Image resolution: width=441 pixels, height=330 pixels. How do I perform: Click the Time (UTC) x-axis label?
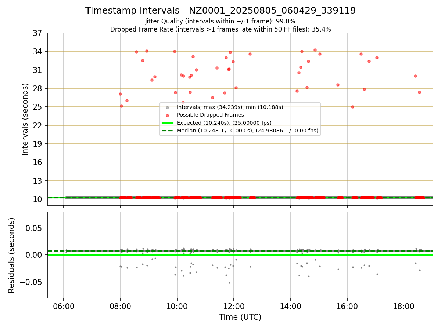pyautogui.click(x=240, y=317)
